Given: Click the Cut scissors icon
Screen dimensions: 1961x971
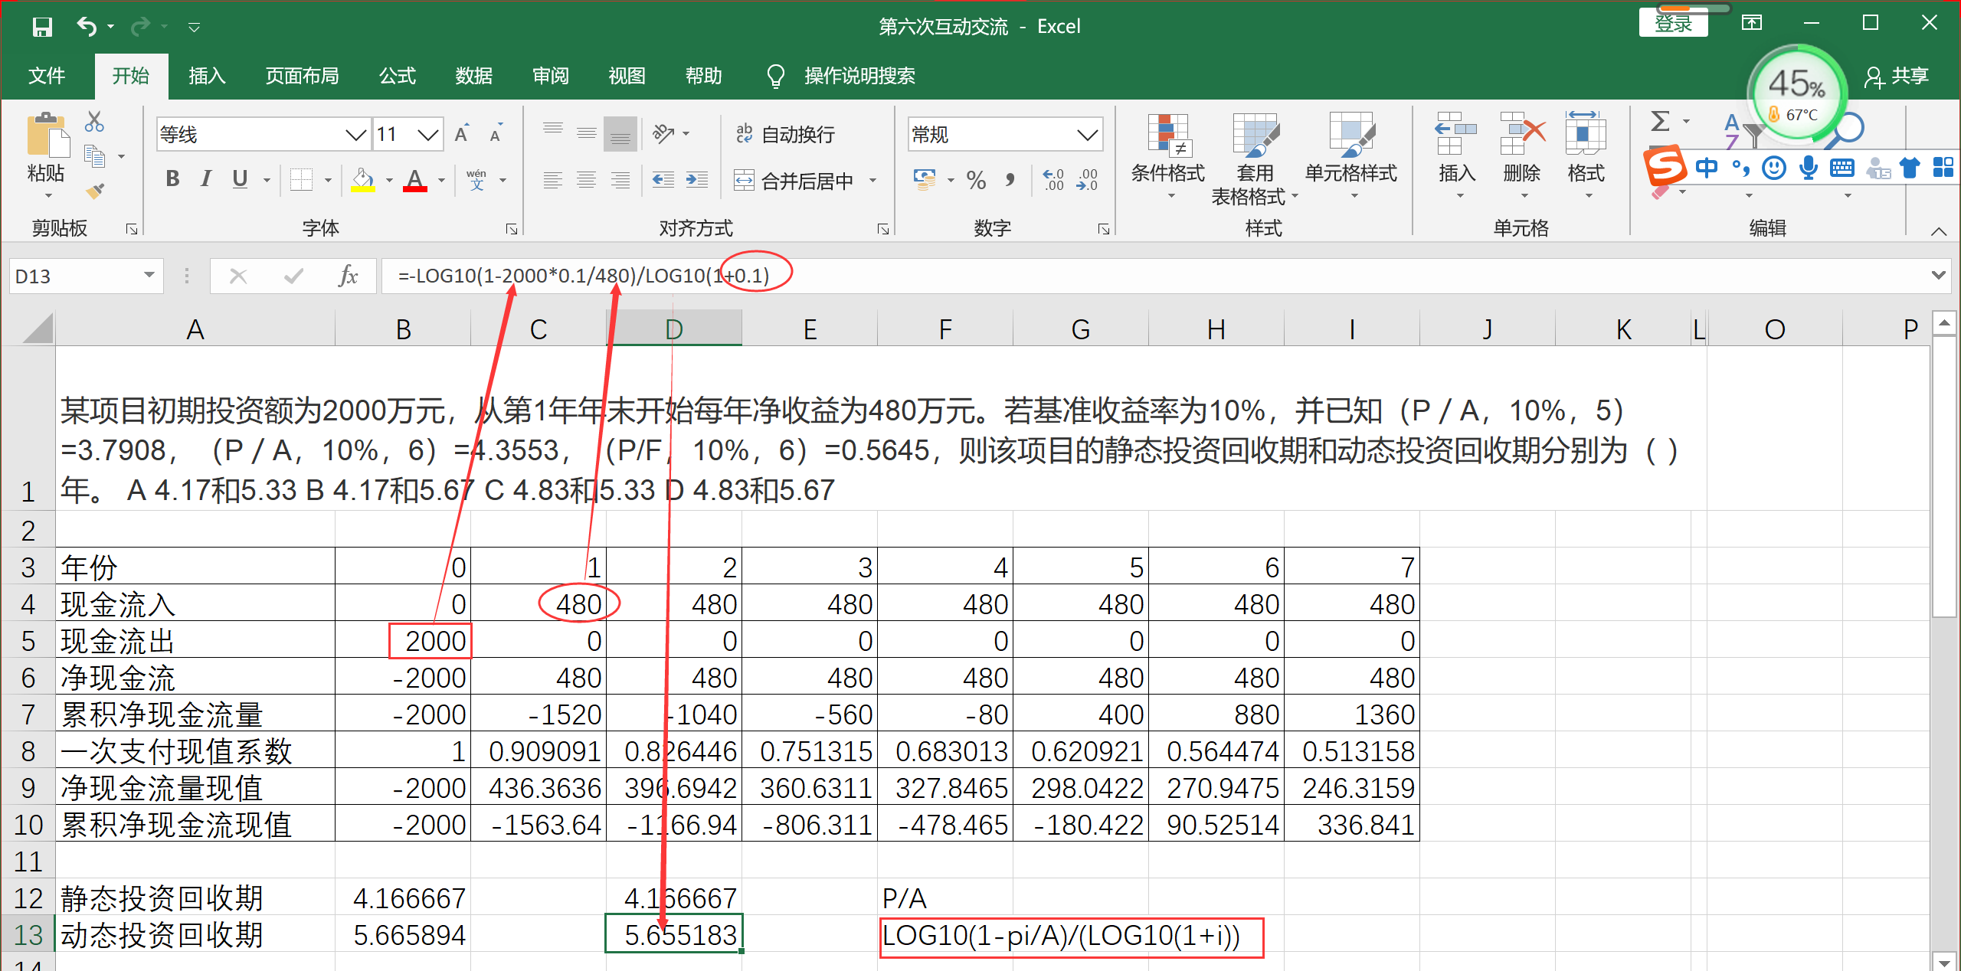Looking at the screenshot, I should click(94, 122).
